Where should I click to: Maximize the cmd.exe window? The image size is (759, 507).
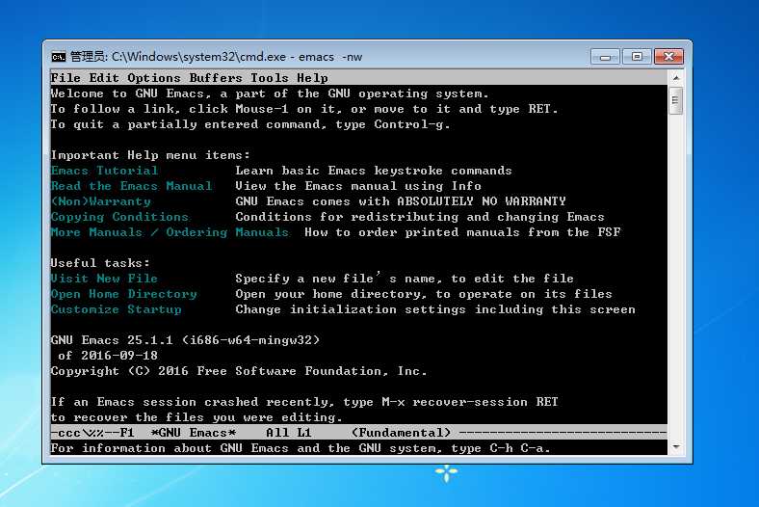click(x=637, y=57)
